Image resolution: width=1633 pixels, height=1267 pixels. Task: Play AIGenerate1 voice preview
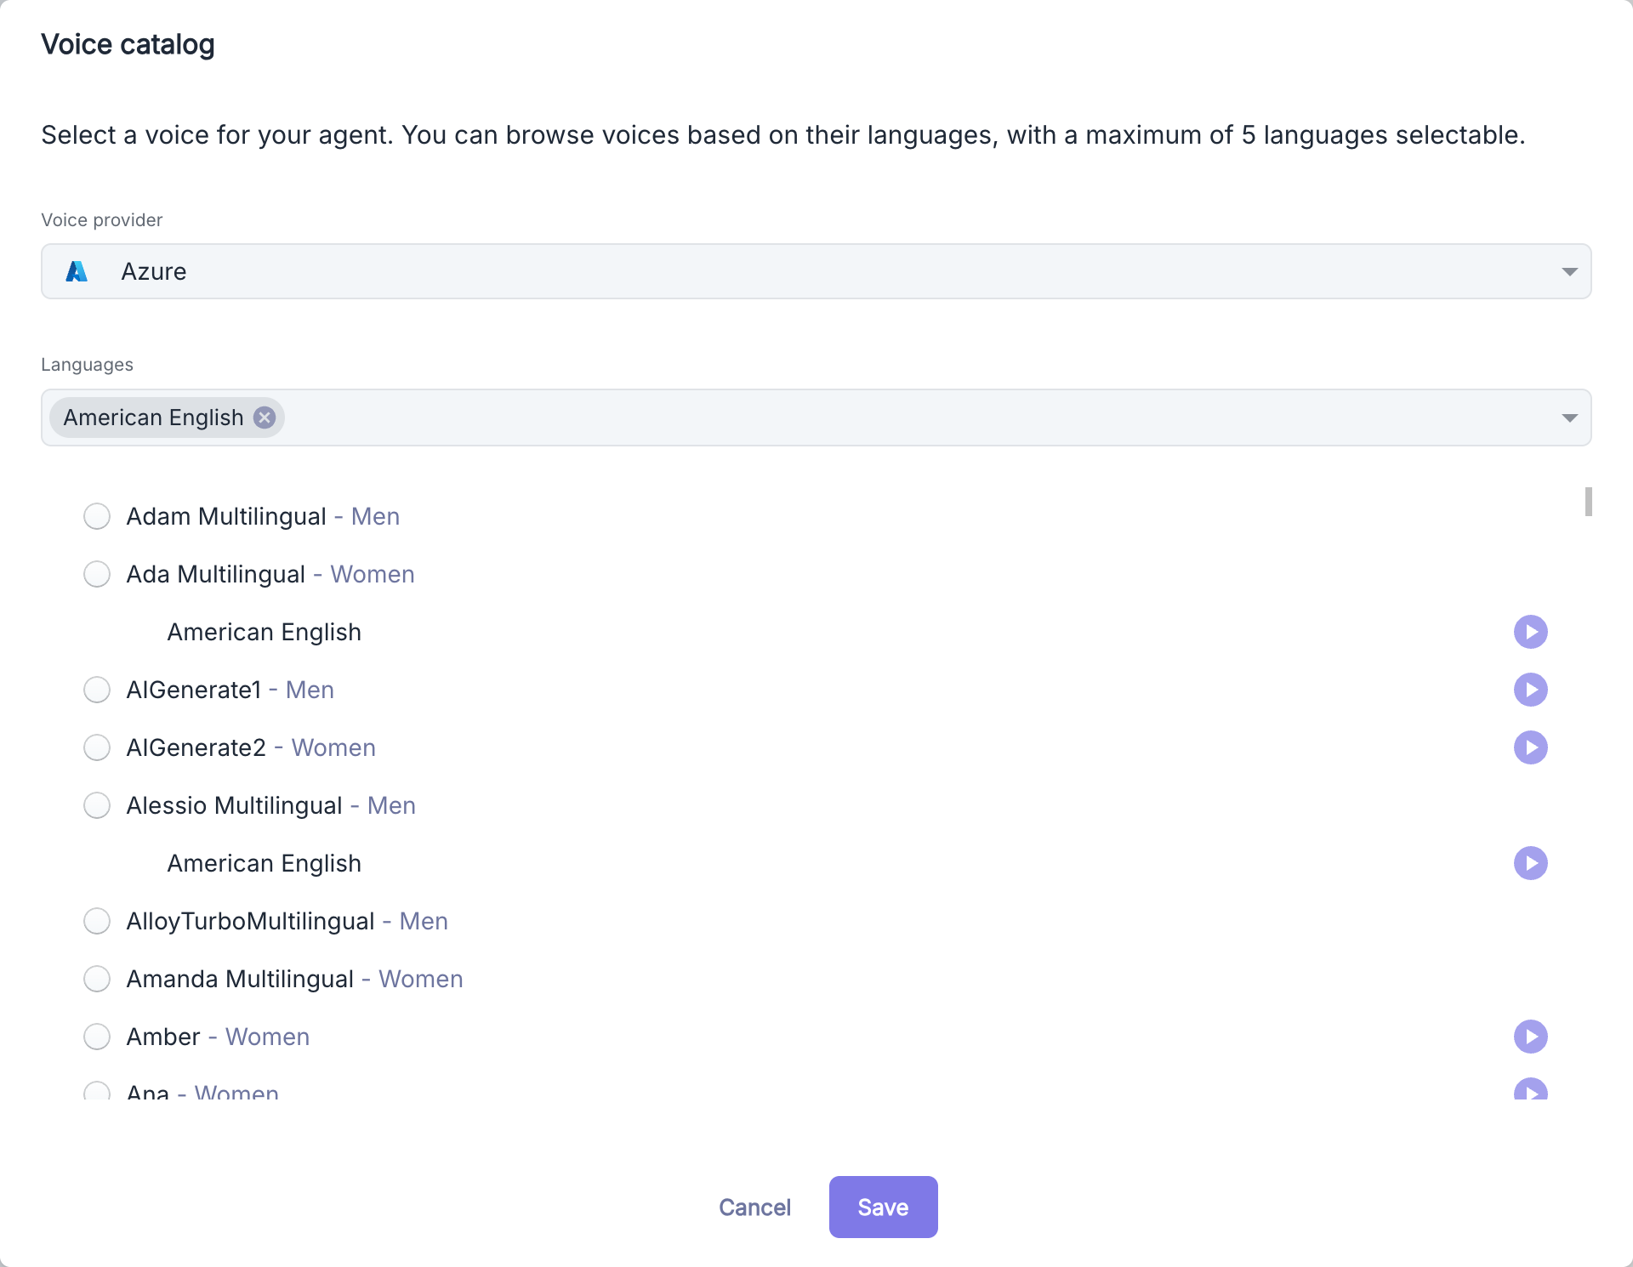click(x=1530, y=690)
